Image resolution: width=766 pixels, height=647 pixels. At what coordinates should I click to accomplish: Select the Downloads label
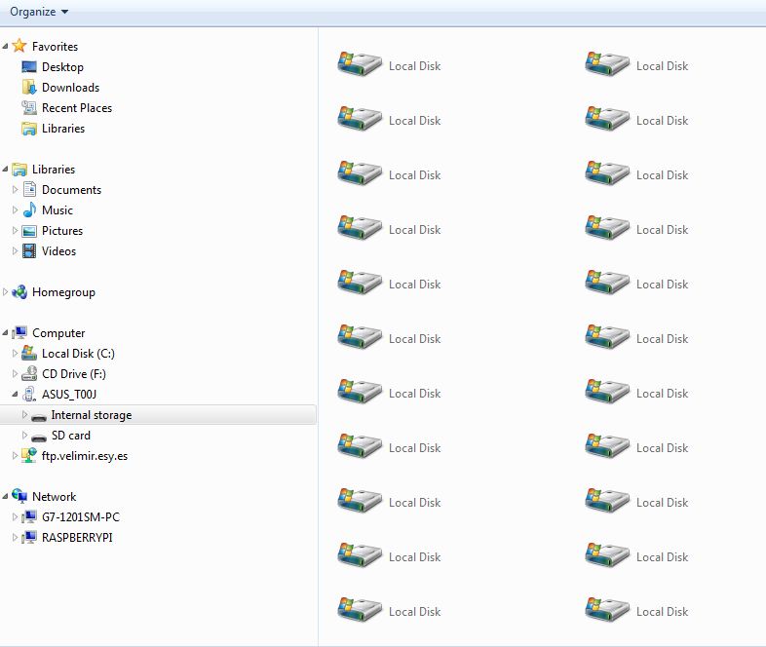click(x=71, y=88)
